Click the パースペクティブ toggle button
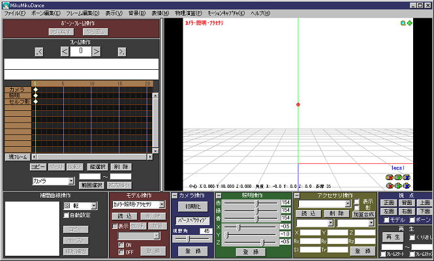The image size is (434, 261). (193, 221)
